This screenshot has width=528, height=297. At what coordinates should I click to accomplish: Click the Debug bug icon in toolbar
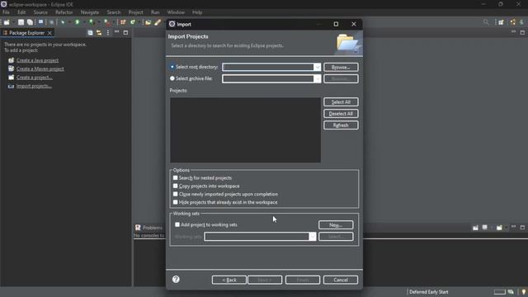[63, 22]
